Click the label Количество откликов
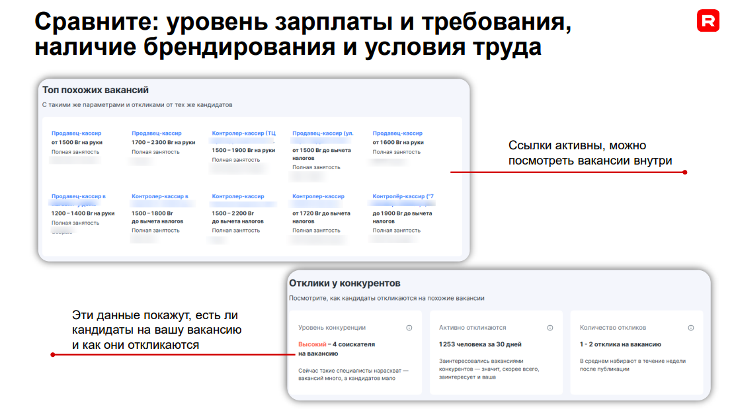732x411 pixels. click(x=613, y=328)
